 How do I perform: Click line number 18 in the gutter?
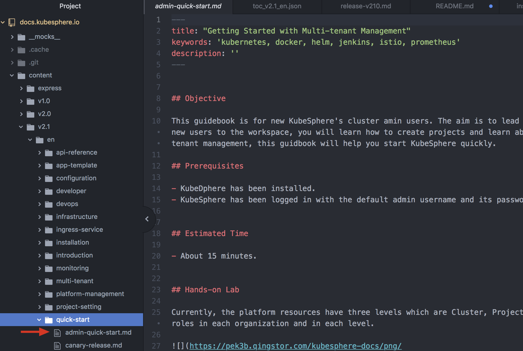tap(156, 233)
